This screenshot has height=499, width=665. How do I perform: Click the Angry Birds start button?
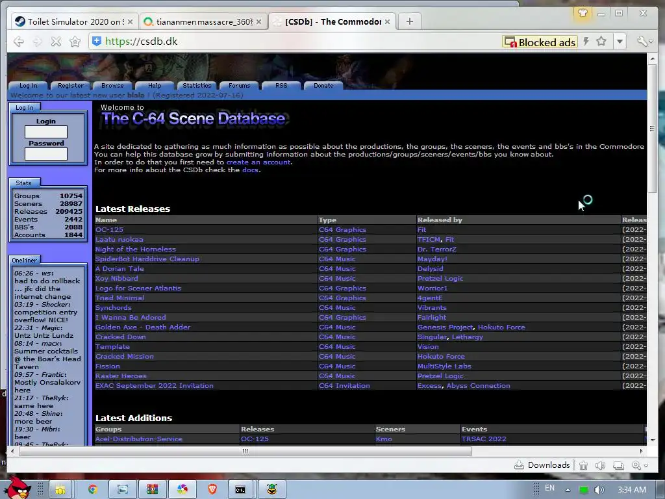pyautogui.click(x=19, y=489)
